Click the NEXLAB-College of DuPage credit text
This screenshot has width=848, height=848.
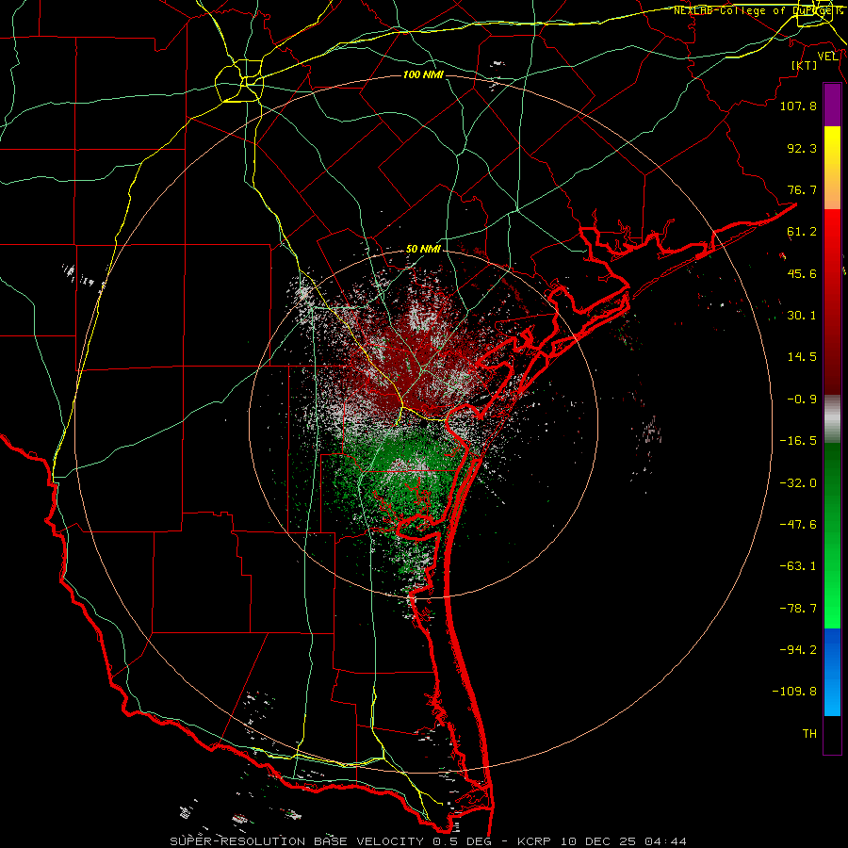[758, 10]
